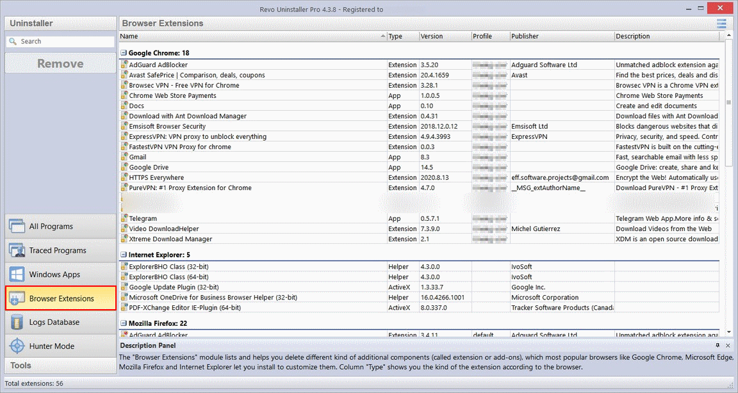Click the Gmail app row icon
This screenshot has height=393, width=738.
124,157
